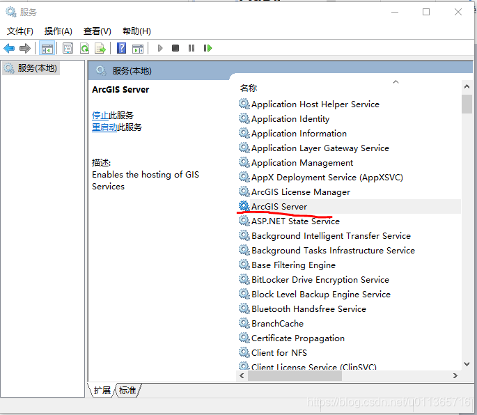This screenshot has width=477, height=415.
Task: Click the Export list toolbar icon
Action: 100,48
